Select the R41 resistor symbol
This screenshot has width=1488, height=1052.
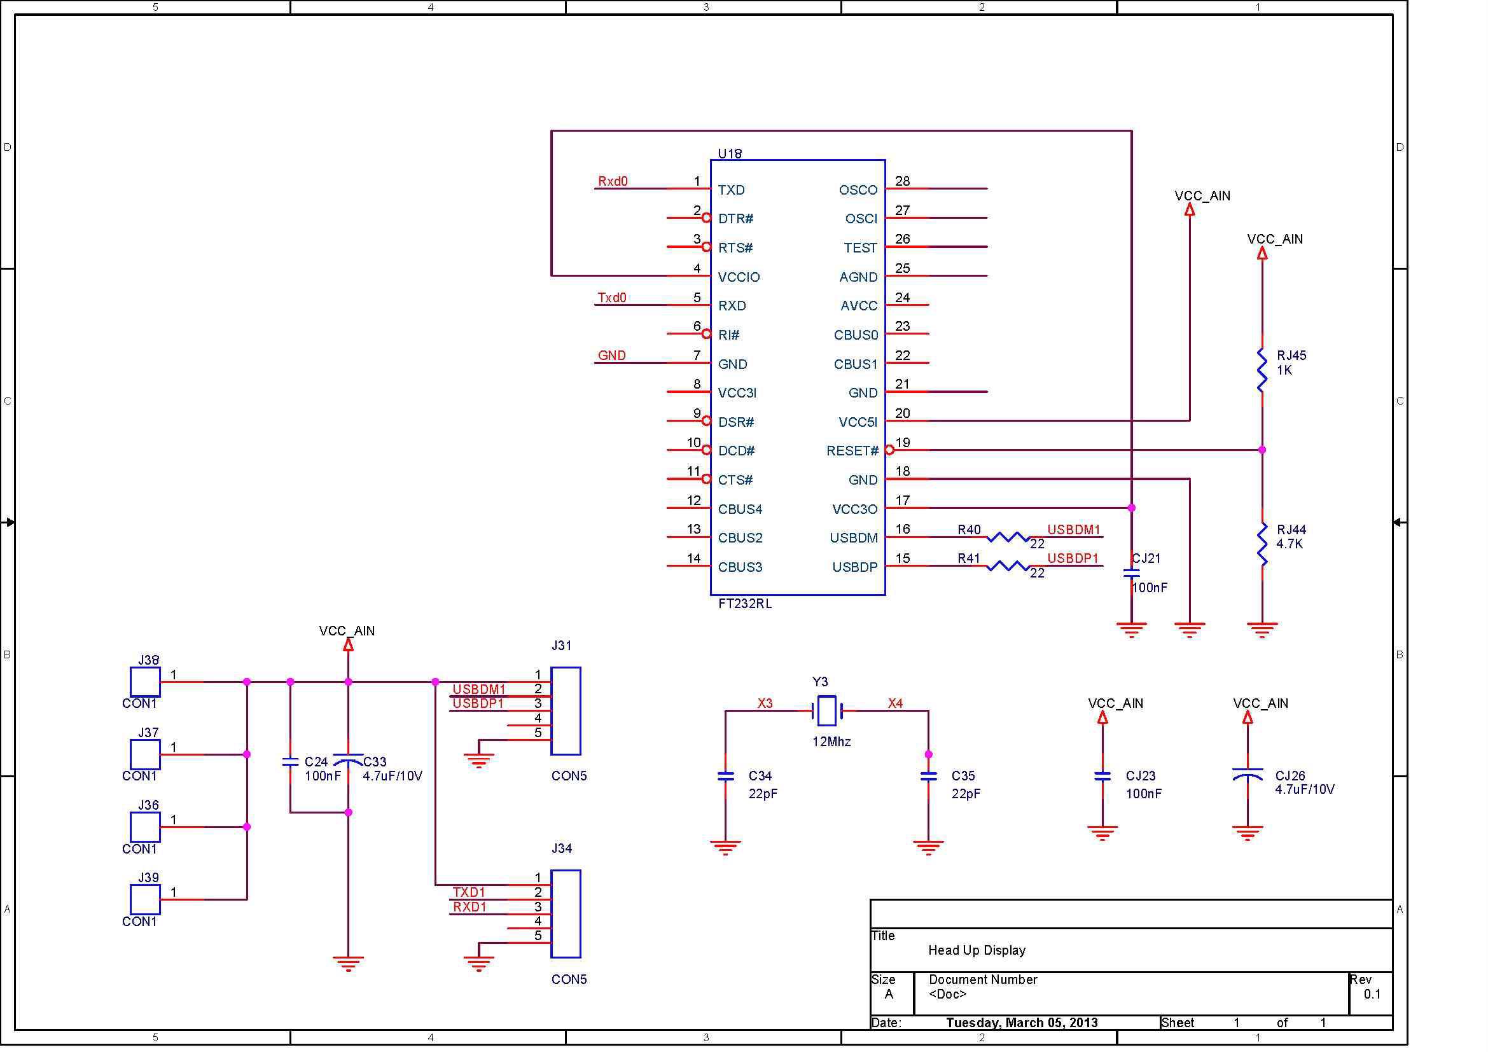point(1007,566)
